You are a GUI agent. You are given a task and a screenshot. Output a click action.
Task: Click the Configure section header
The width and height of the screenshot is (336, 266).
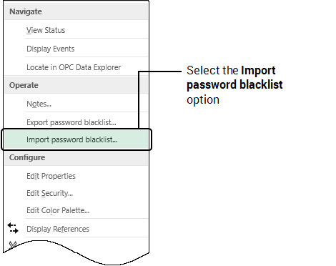(27, 157)
